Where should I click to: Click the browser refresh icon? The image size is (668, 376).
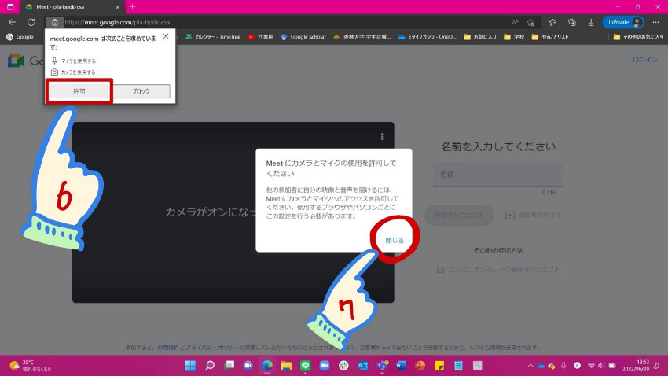(x=31, y=22)
